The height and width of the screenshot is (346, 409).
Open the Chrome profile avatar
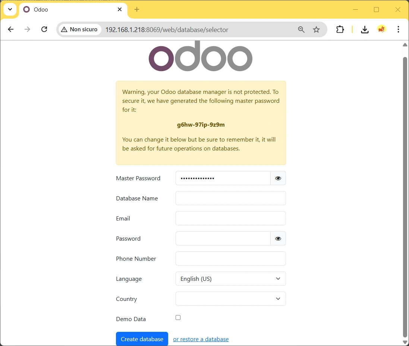click(381, 29)
